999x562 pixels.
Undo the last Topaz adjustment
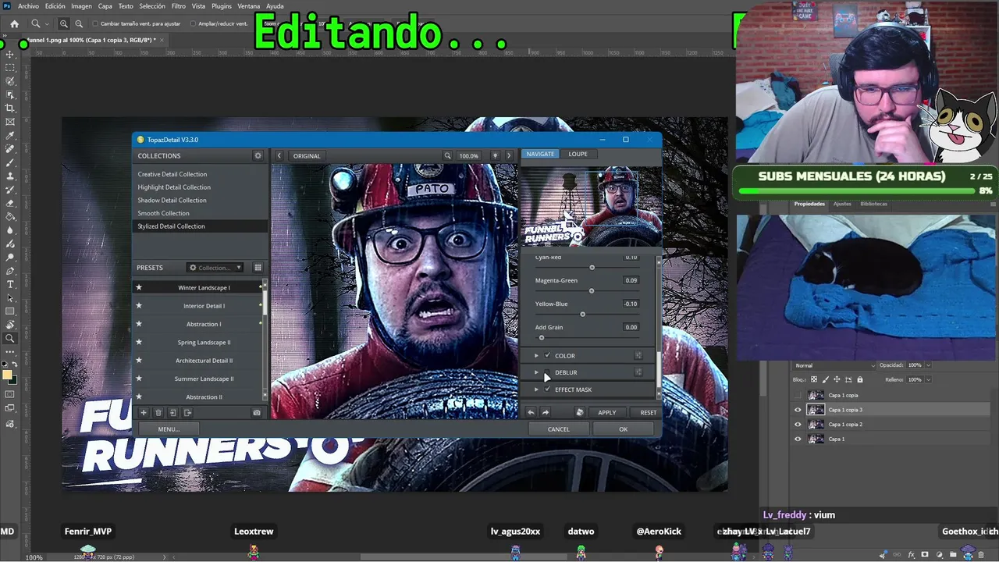coord(531,412)
